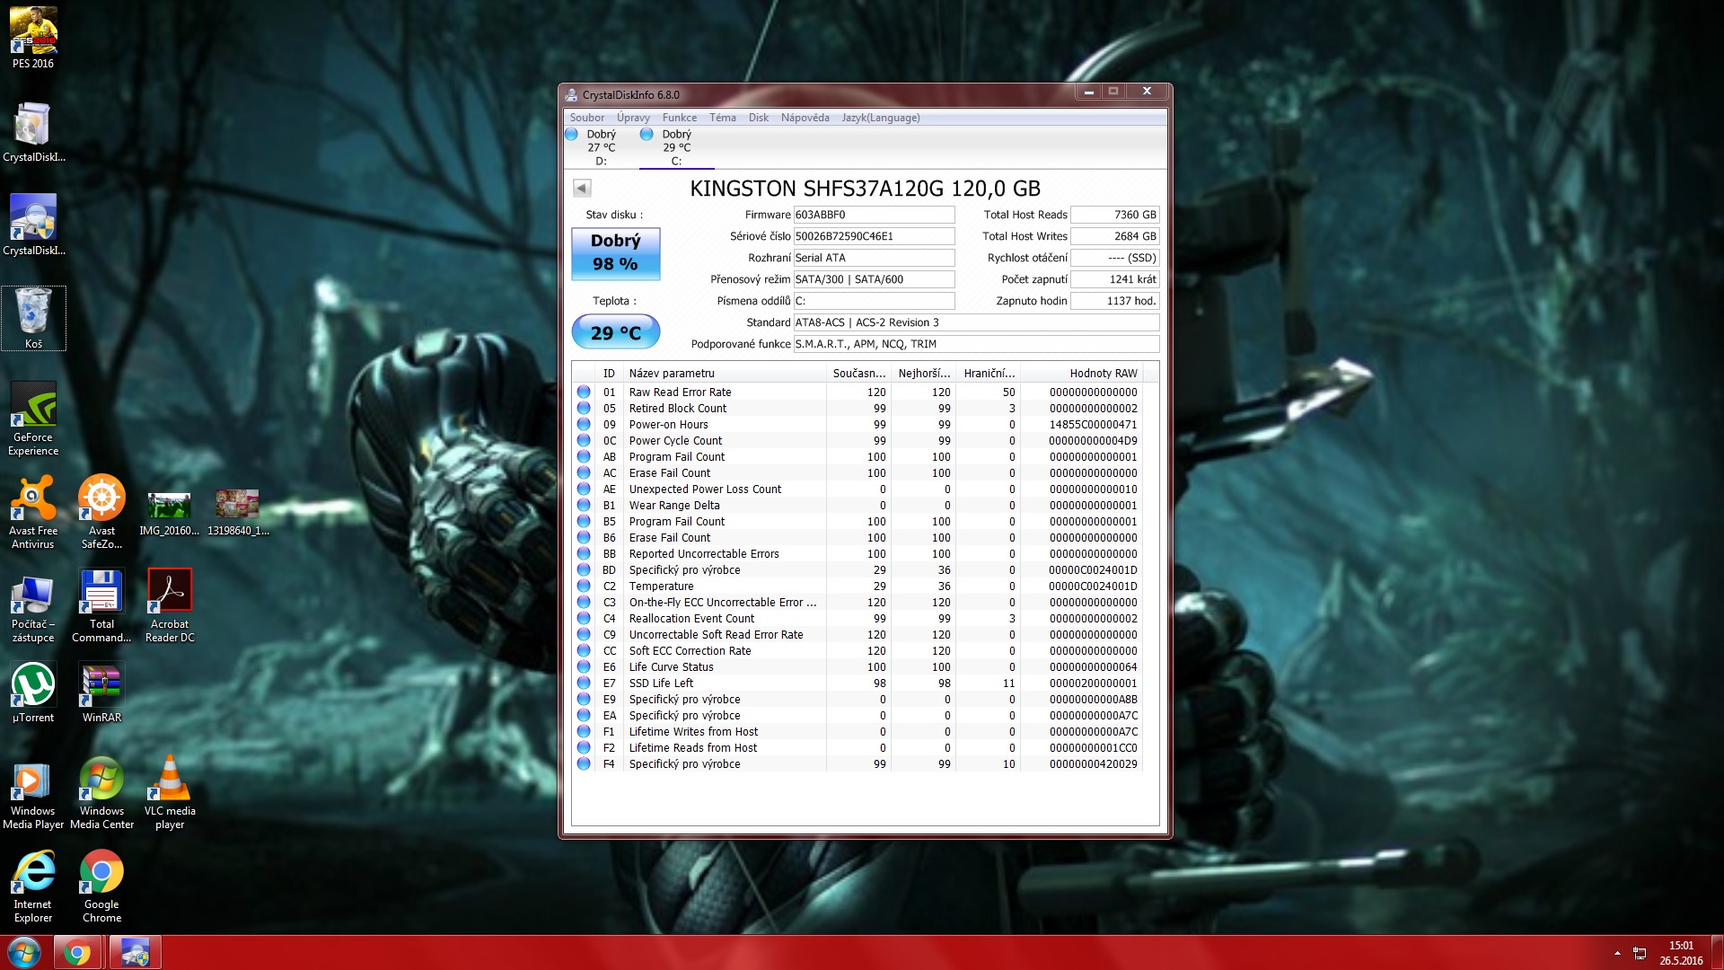Click the Dobrý 98 % health status button

click(616, 253)
